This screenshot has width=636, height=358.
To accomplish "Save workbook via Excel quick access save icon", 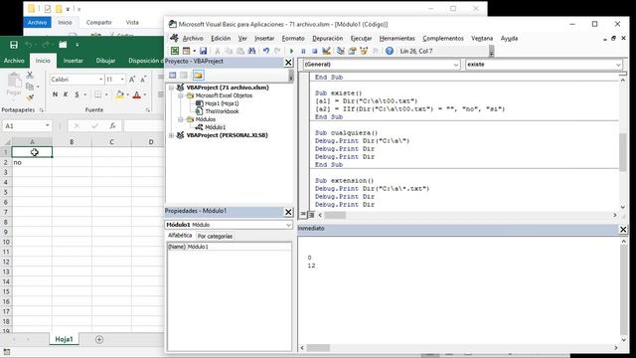I will [x=13, y=45].
